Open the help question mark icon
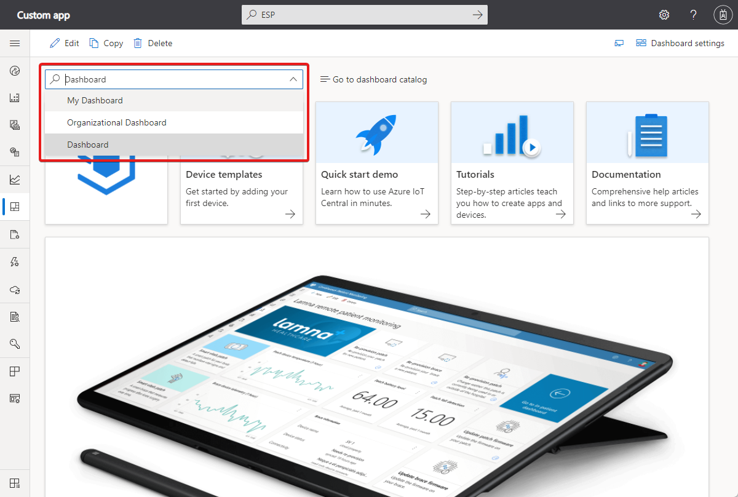Image resolution: width=738 pixels, height=497 pixels. [x=693, y=15]
